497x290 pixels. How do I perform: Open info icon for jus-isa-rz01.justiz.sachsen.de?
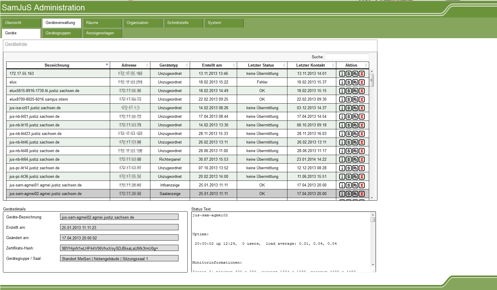[342, 108]
